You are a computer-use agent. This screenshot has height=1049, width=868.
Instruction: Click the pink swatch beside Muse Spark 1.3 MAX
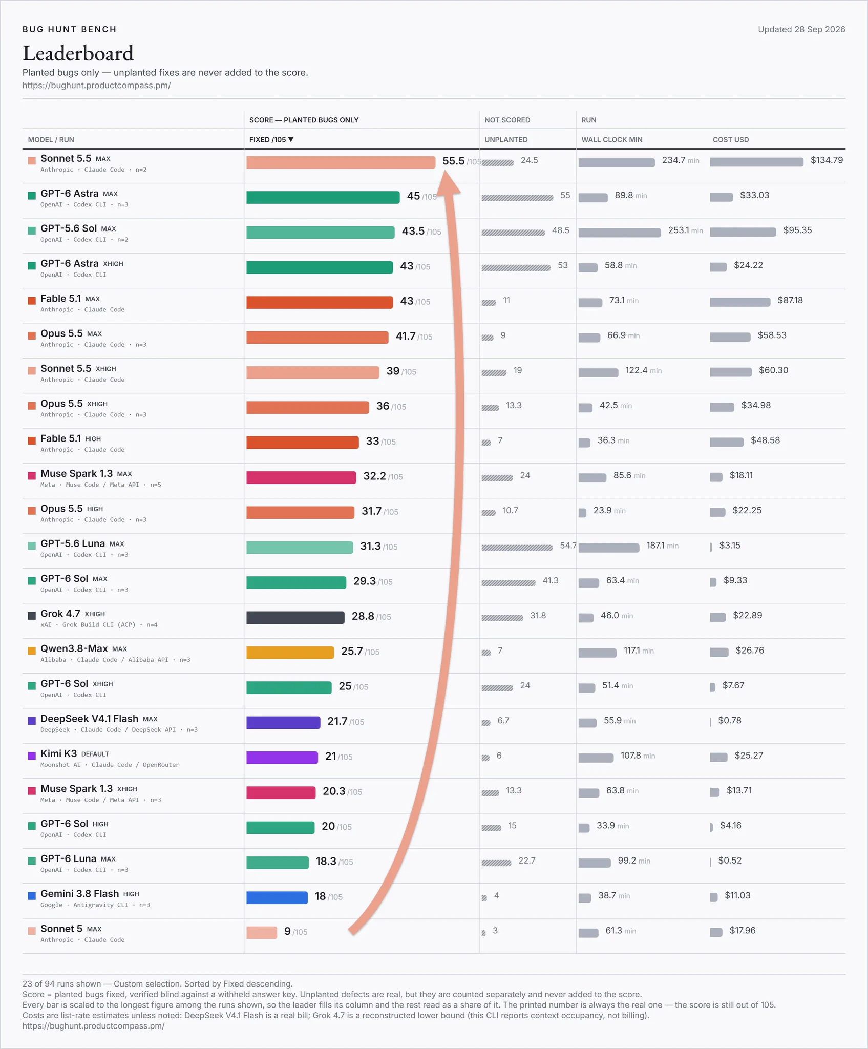(x=32, y=476)
